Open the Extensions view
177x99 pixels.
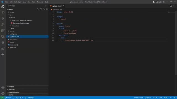coord(3,31)
